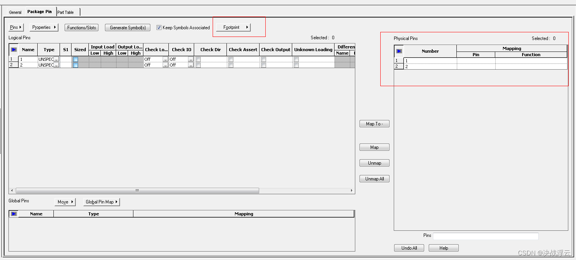
Task: Open the Move menu under Global Pins
Action: [x=65, y=202]
